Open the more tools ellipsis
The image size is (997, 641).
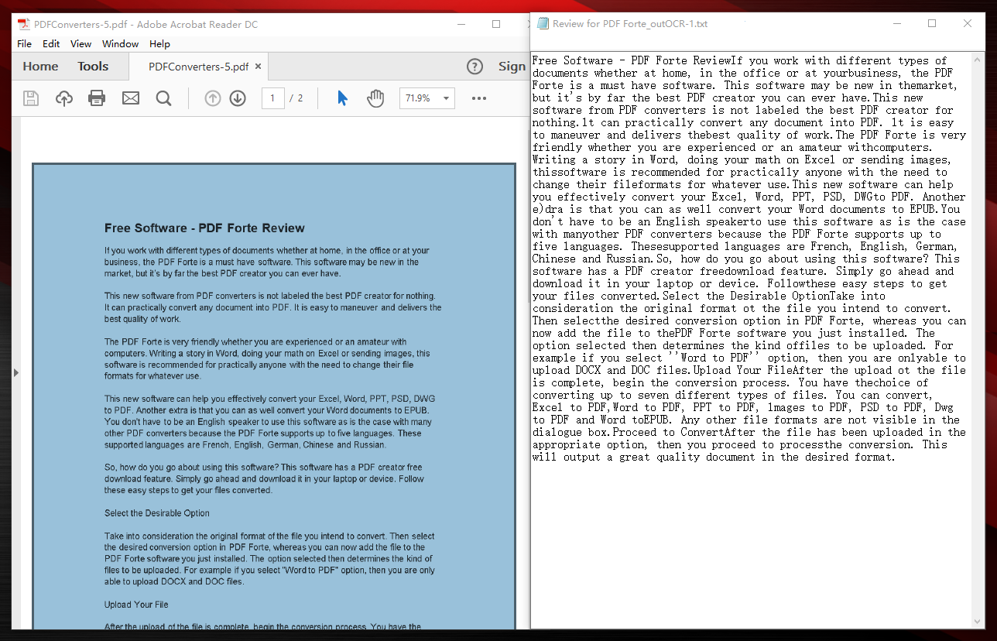(x=479, y=98)
